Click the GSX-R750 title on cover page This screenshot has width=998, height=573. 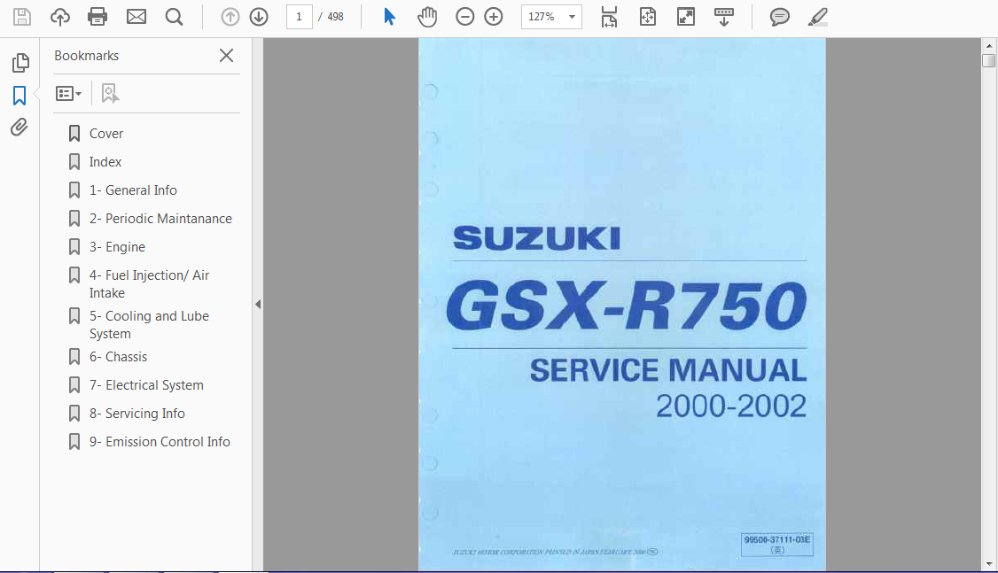pos(627,306)
